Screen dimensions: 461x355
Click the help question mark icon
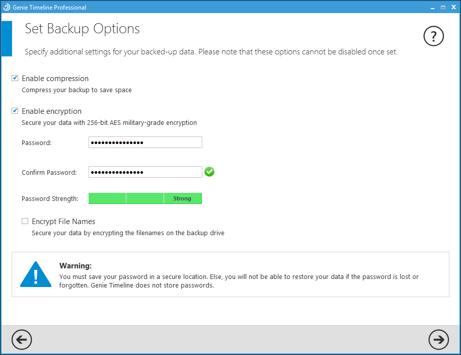coord(434,36)
